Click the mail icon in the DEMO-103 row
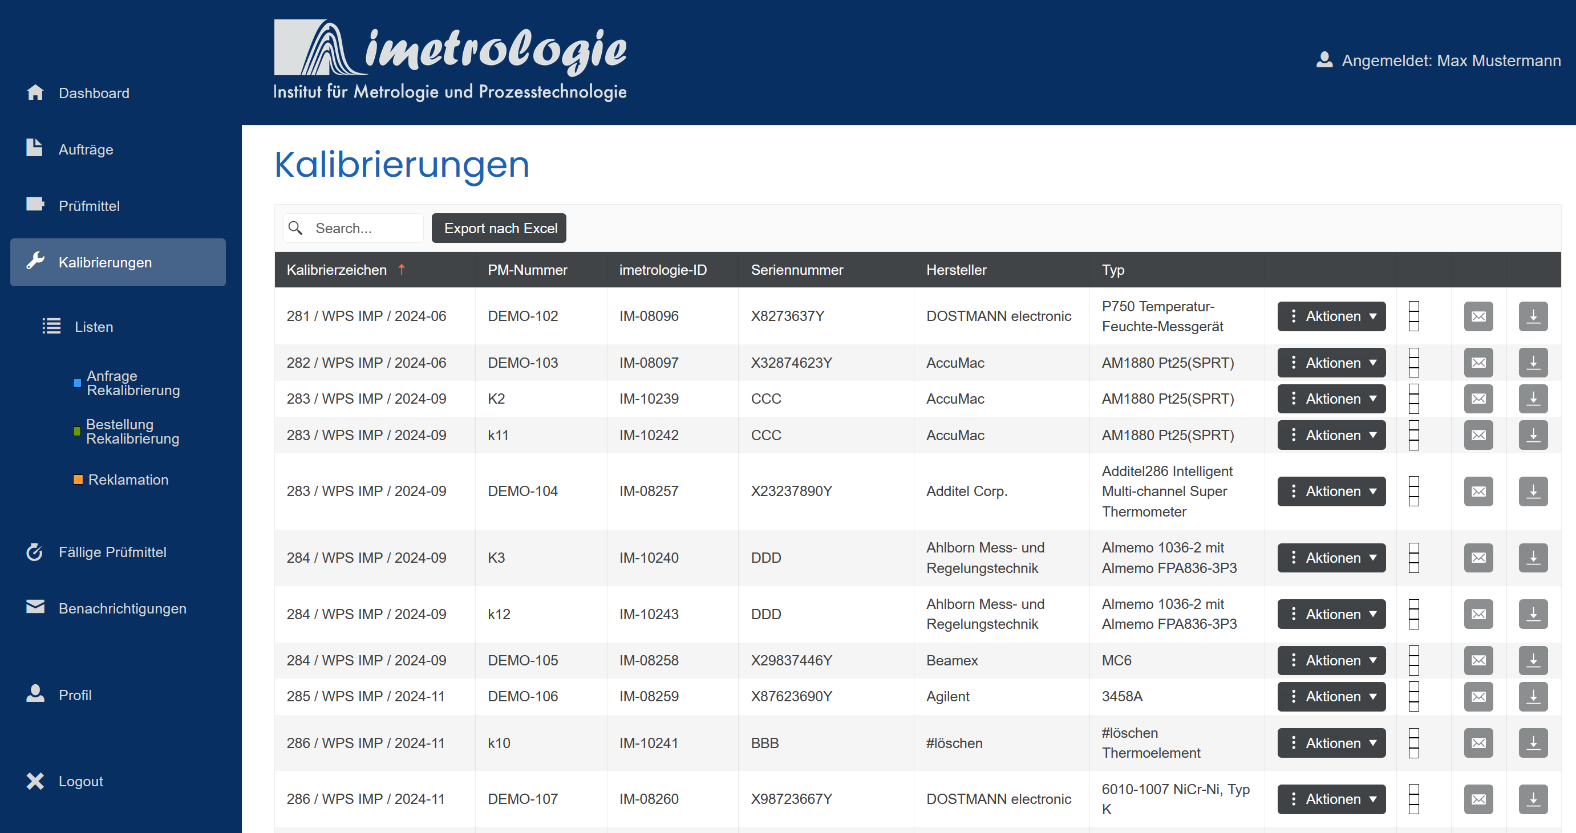1576x833 pixels. [x=1478, y=363]
